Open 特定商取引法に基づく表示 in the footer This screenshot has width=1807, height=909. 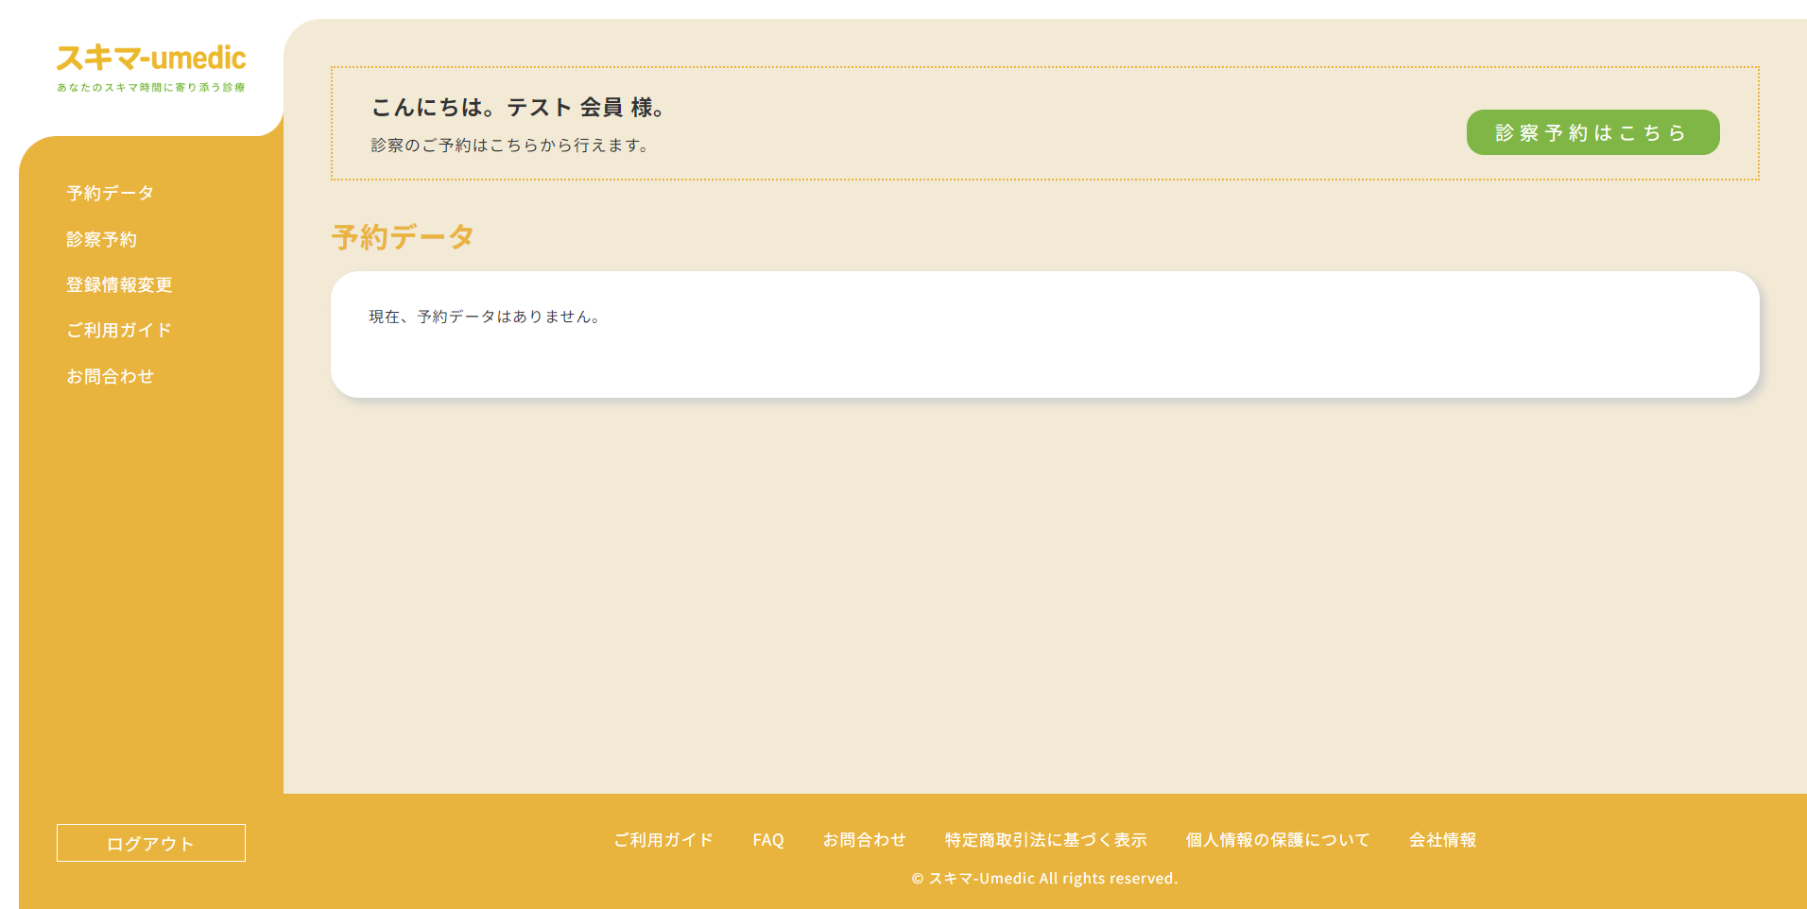(x=1045, y=839)
